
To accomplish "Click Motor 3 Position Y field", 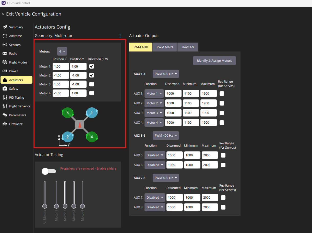I will coord(78,84).
